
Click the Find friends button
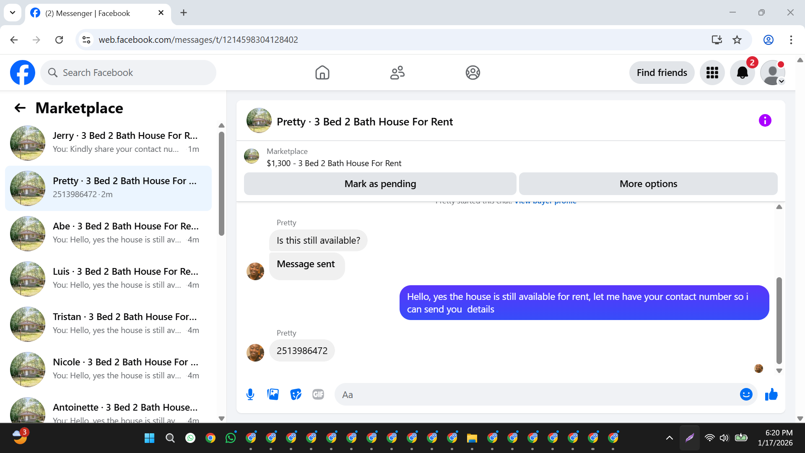662,73
